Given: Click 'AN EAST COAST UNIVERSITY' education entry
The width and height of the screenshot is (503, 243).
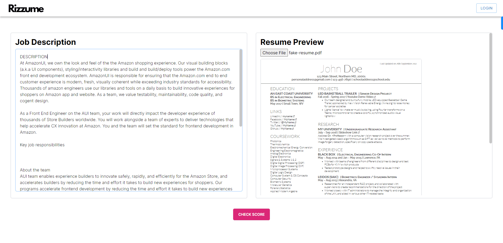Looking at the screenshot, I should pos(291,94).
